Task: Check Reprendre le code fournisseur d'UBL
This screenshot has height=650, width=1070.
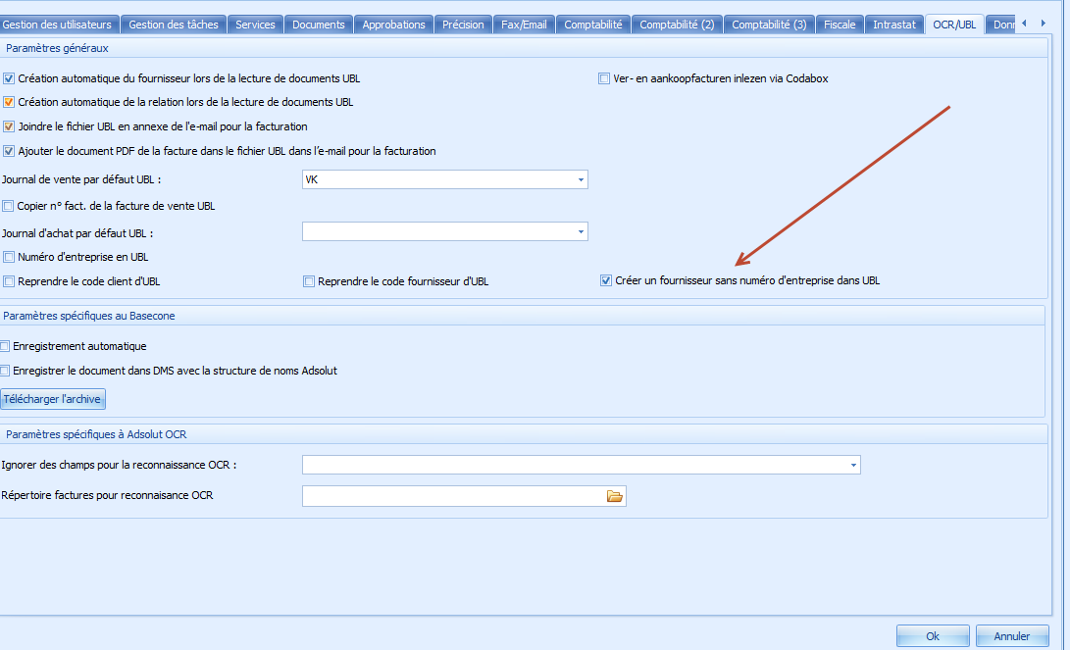Action: tap(309, 281)
